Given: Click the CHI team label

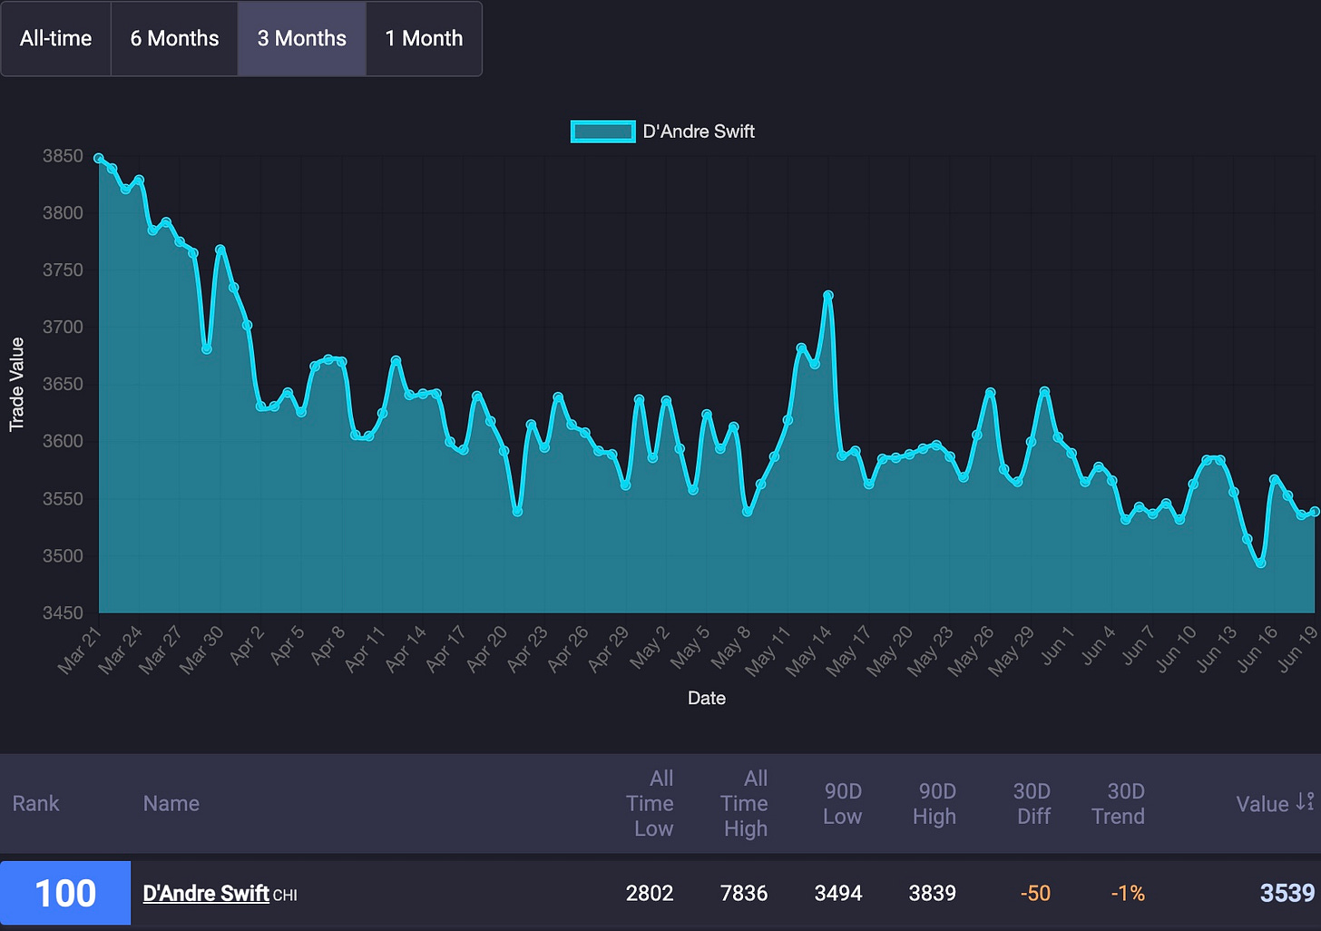Looking at the screenshot, I should pos(285,896).
